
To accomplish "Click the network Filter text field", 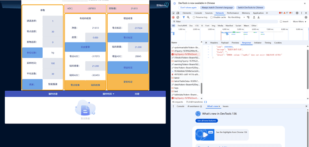I will (x=225, y=21).
